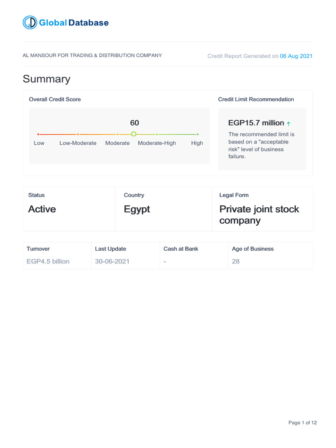The height and width of the screenshot is (448, 336).
Task: Click the Age of Business value 28
Action: (x=236, y=261)
